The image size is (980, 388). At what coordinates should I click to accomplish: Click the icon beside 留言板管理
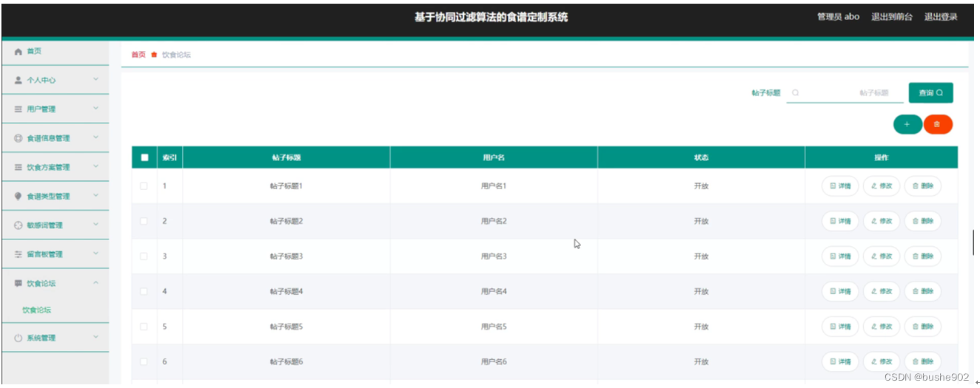click(x=19, y=254)
